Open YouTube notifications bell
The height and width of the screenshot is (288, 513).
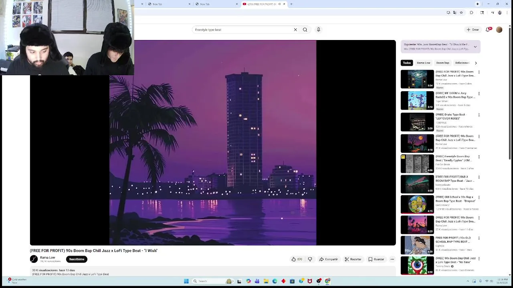[488, 30]
